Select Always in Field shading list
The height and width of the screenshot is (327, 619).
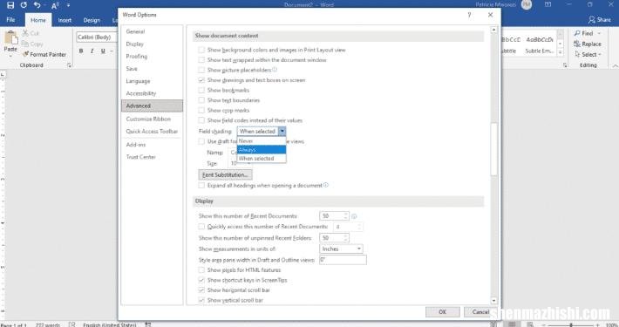click(262, 150)
